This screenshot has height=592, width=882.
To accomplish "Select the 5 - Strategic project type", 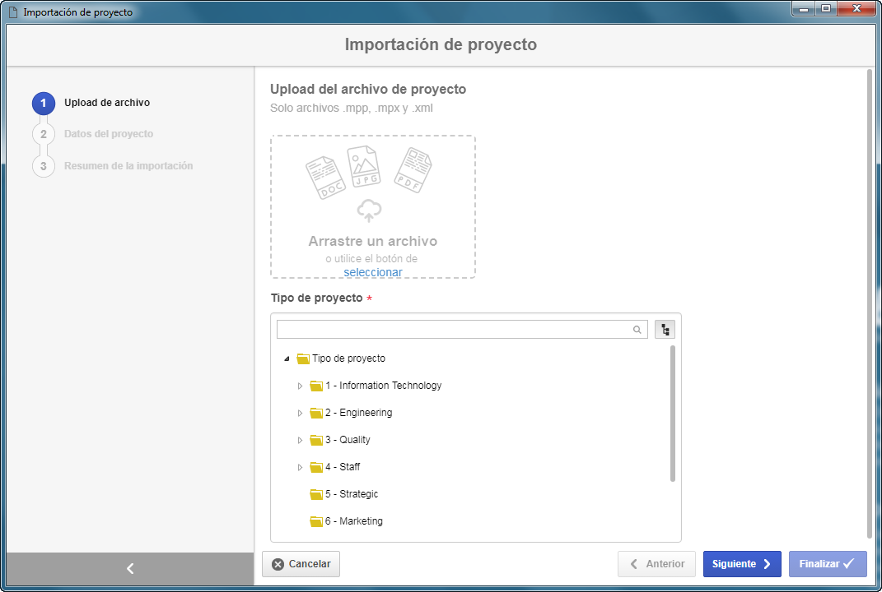I will tap(344, 493).
